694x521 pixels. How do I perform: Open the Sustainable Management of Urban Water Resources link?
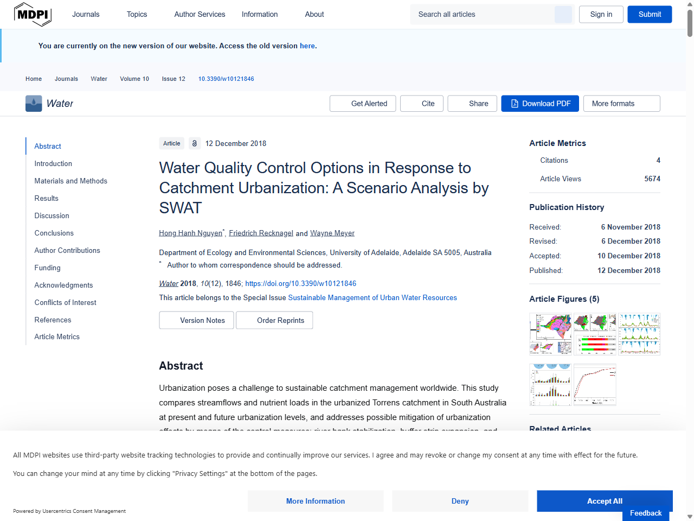(372, 297)
